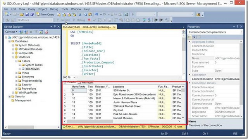Select the Management folder in tree
The width and height of the screenshot is (248, 139).
click(23, 100)
